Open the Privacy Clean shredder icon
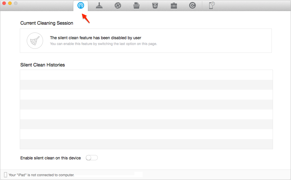This screenshot has width=291, height=180. (136, 6)
